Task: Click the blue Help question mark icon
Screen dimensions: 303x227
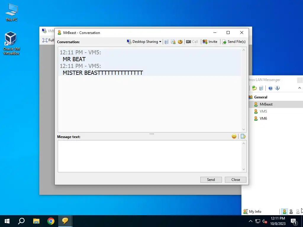Action: pos(270,88)
